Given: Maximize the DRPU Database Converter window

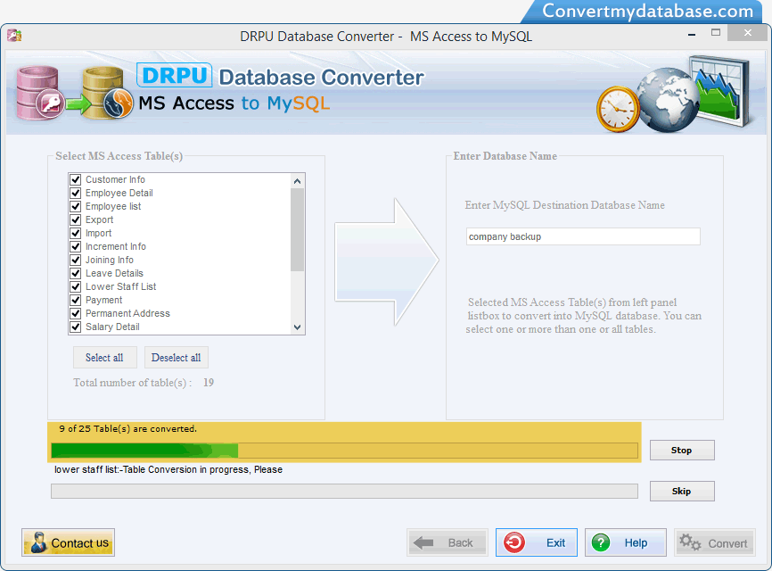Looking at the screenshot, I should (x=716, y=32).
